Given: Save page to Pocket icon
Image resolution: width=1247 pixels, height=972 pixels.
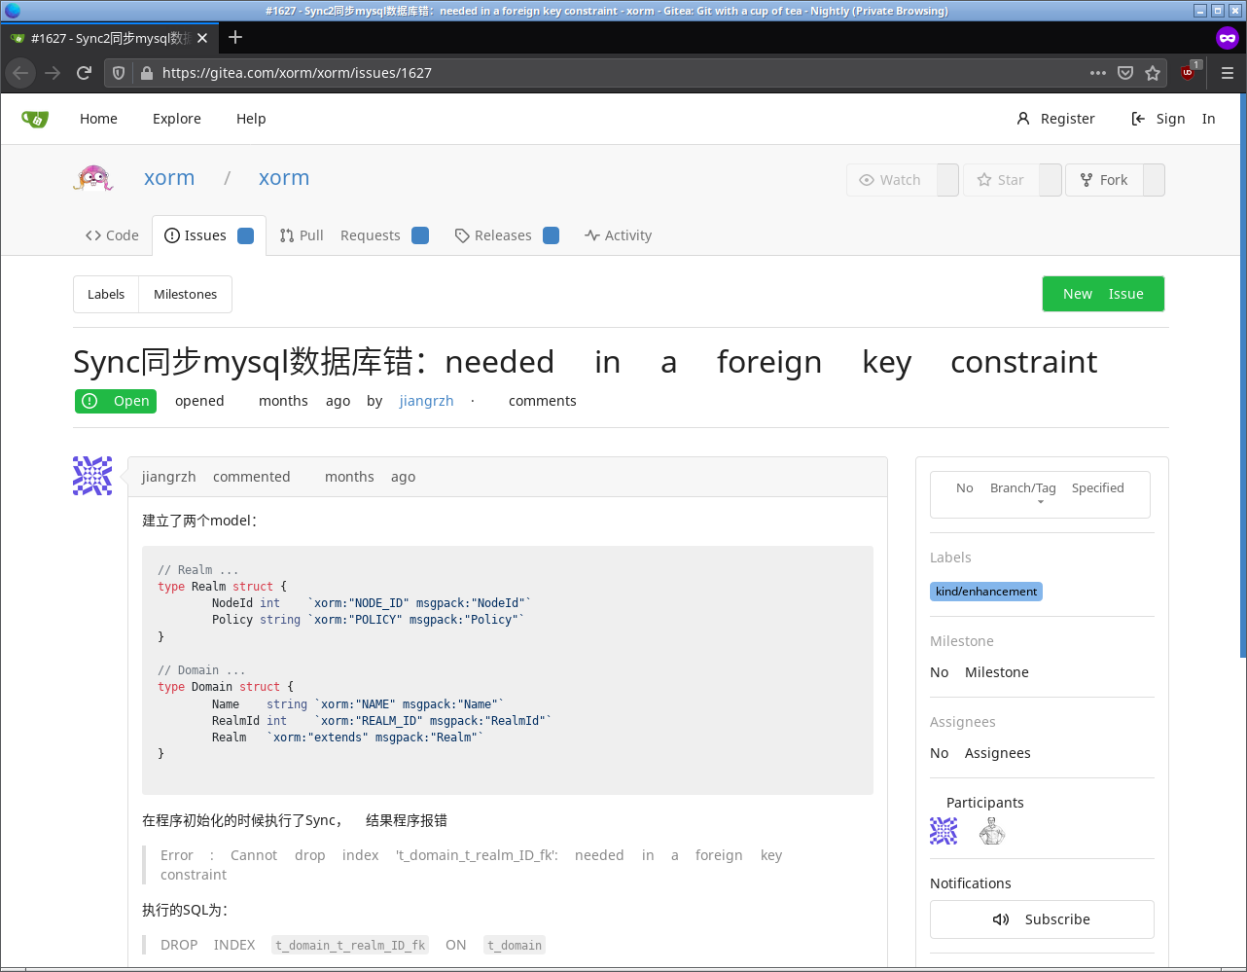Looking at the screenshot, I should pyautogui.click(x=1125, y=73).
